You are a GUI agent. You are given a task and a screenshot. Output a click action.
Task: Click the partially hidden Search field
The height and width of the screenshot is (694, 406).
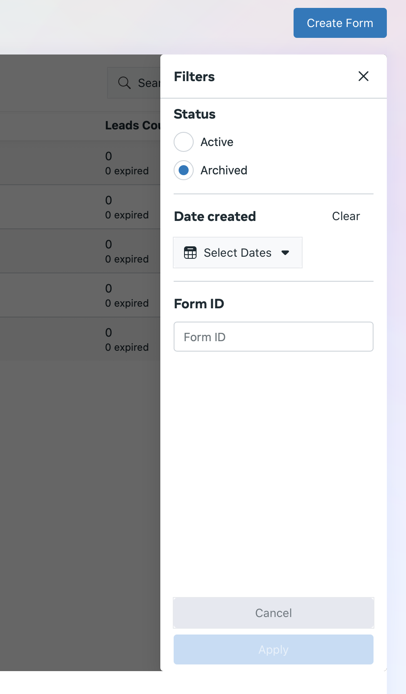click(x=148, y=83)
